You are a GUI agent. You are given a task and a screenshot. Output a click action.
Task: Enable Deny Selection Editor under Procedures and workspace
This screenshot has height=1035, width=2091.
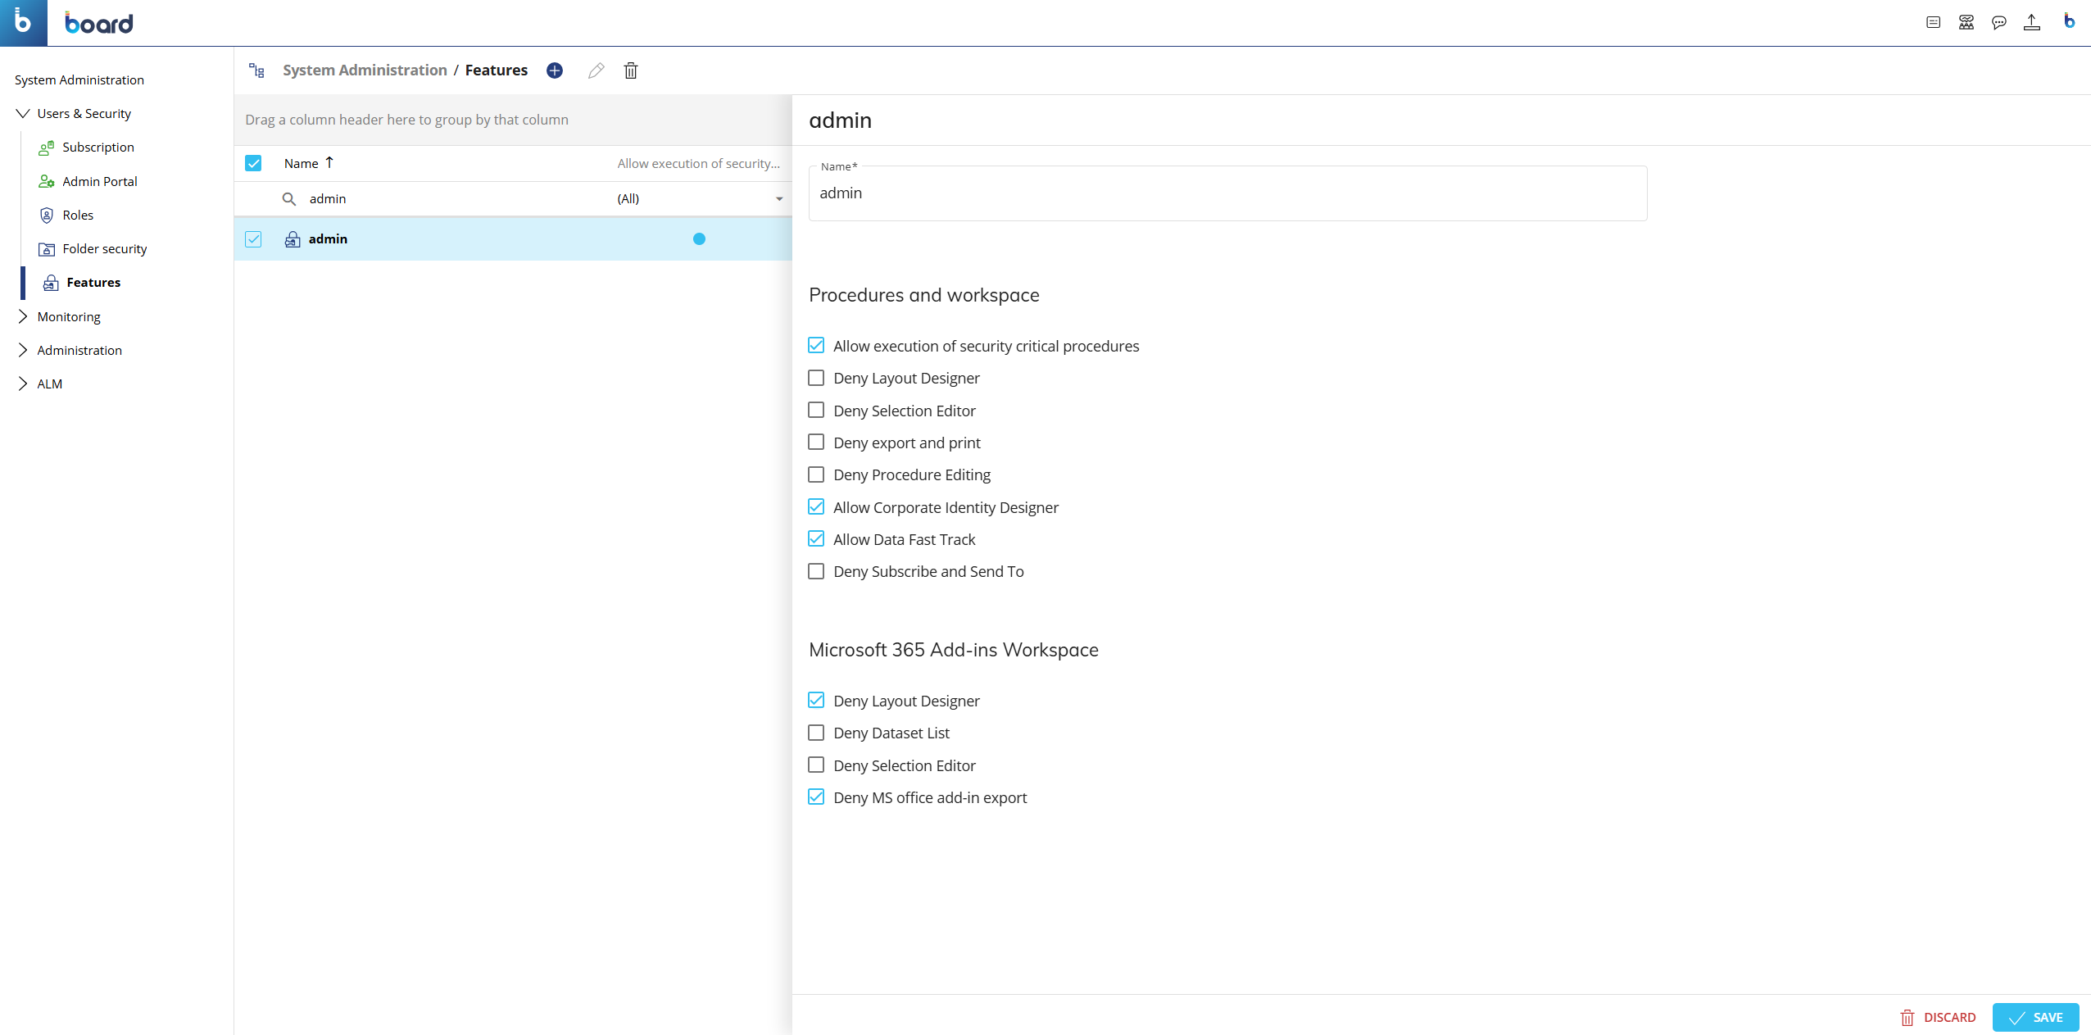point(816,410)
